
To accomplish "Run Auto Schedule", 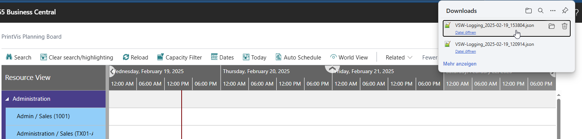I will (298, 57).
